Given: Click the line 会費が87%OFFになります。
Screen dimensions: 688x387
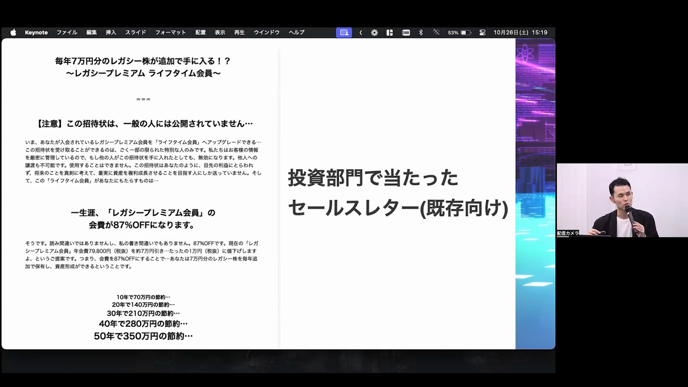Looking at the screenshot, I should (x=143, y=225).
